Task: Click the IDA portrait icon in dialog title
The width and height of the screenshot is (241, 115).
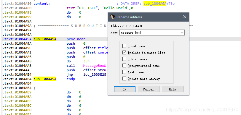Action: point(113,17)
